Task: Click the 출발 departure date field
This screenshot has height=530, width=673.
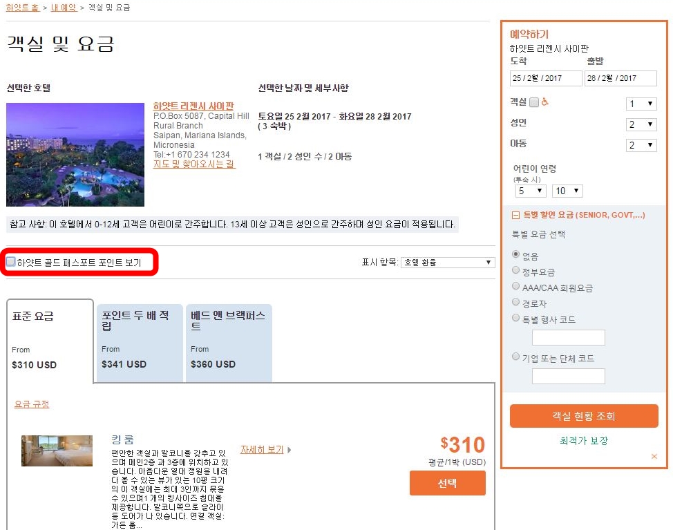Action: pos(620,78)
